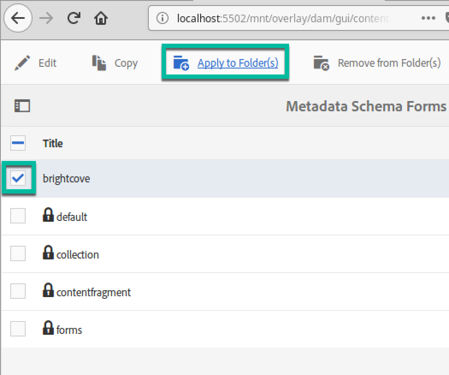
Task: Click the Title column header
Action: (53, 143)
